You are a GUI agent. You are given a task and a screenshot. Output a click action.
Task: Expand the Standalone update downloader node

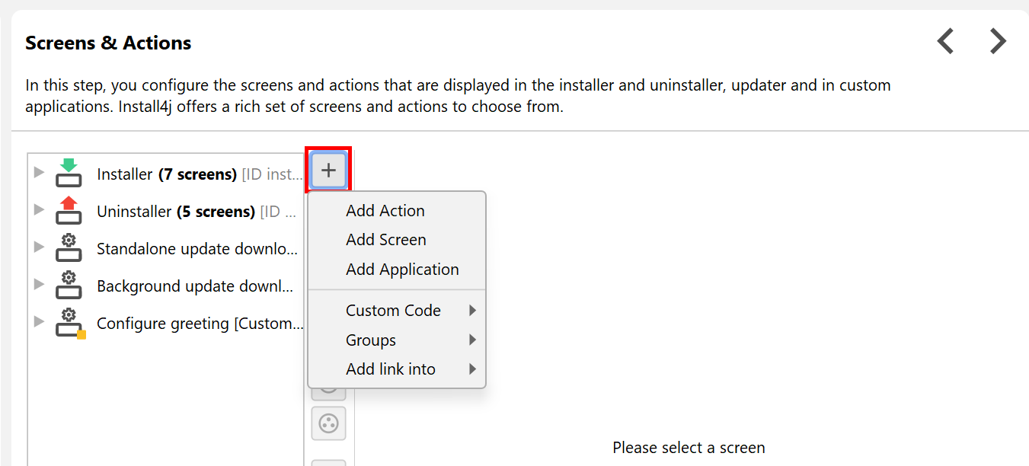point(40,247)
